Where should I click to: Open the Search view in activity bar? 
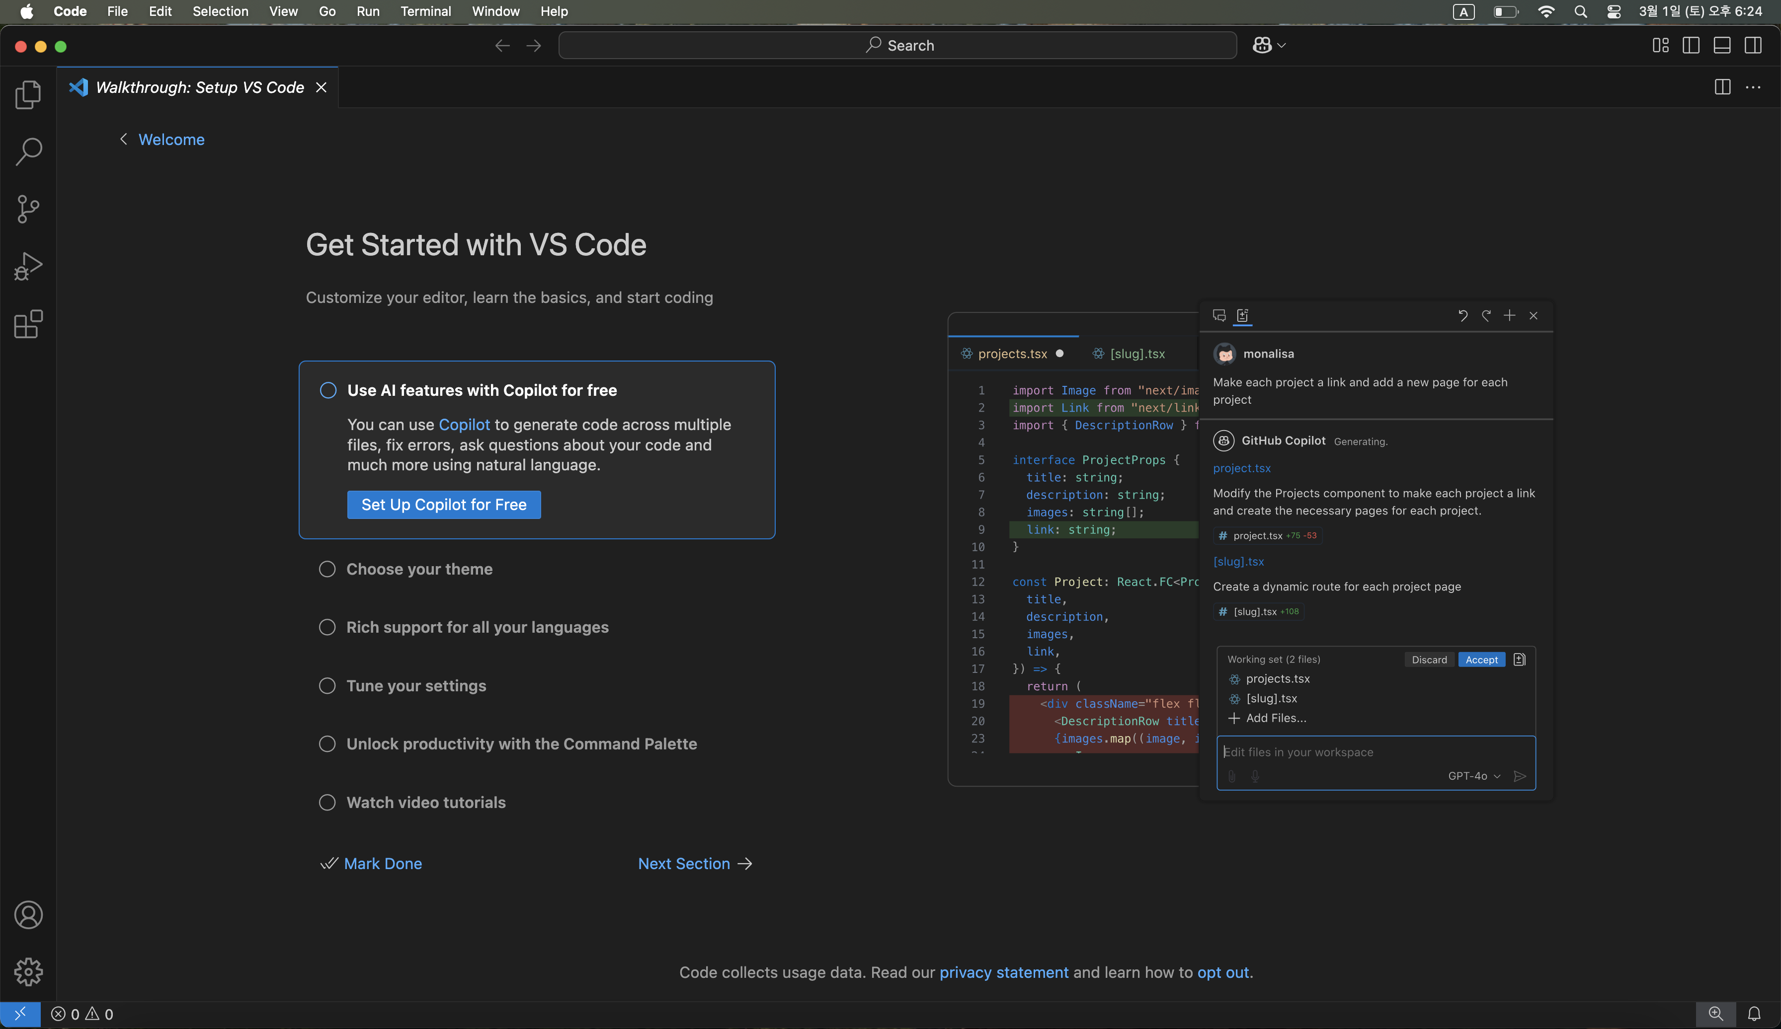28,152
